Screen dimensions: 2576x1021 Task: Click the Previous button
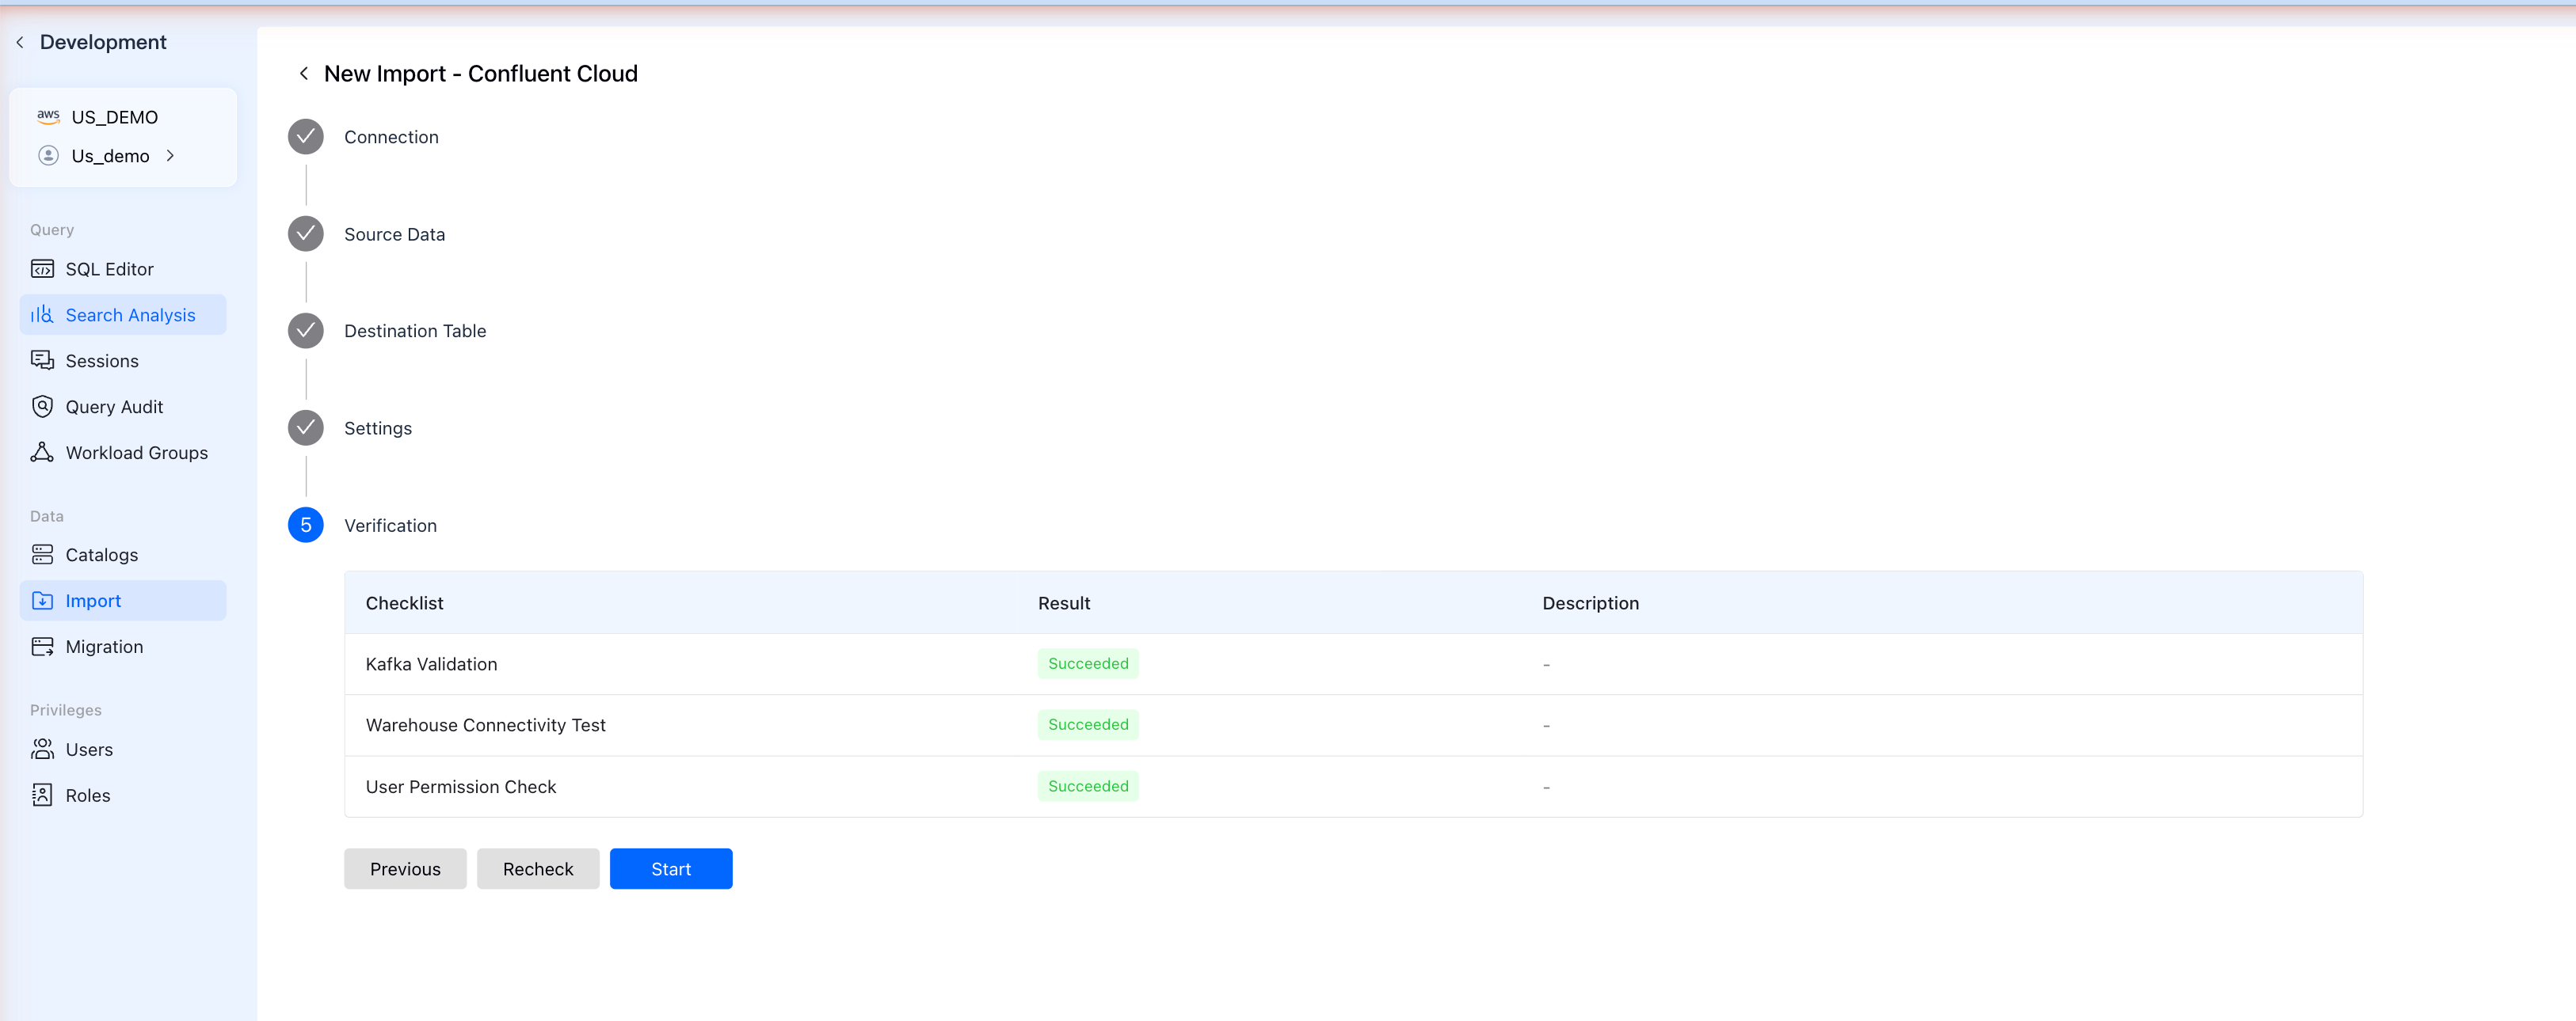405,869
